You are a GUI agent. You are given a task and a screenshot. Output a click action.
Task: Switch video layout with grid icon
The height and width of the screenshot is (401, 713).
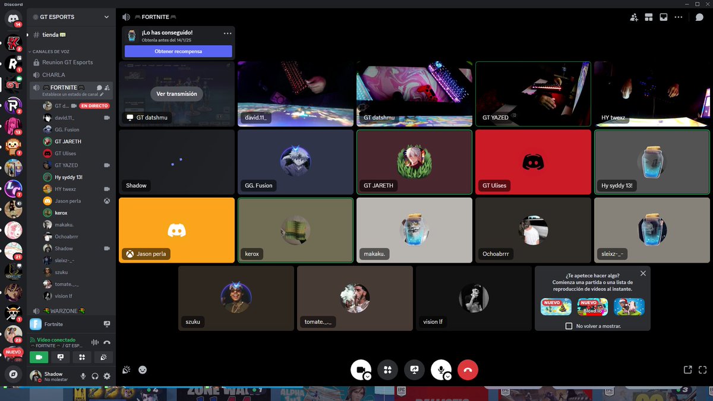pos(649,17)
